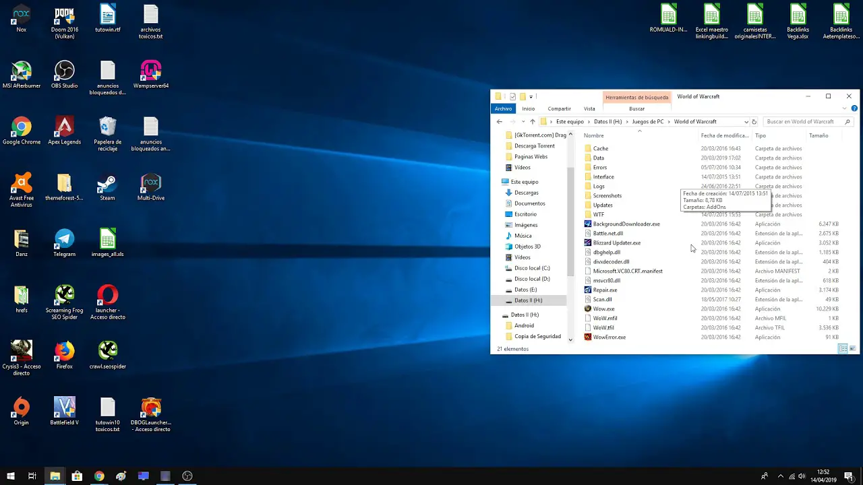Refresh the World of Warcraft folder view
Viewport: 863px width, 485px height.
tap(754, 122)
